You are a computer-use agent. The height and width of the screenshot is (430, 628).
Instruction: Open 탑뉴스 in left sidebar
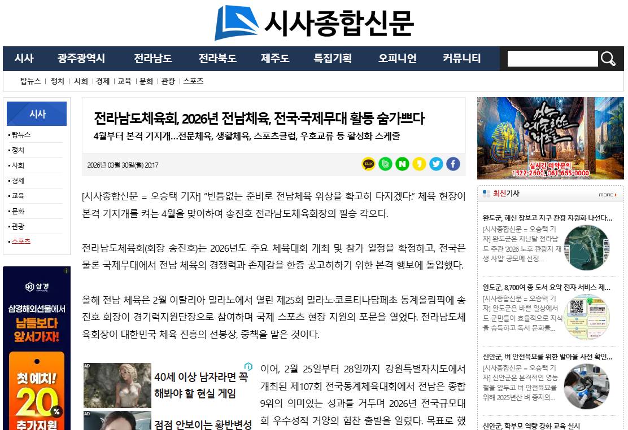21,135
